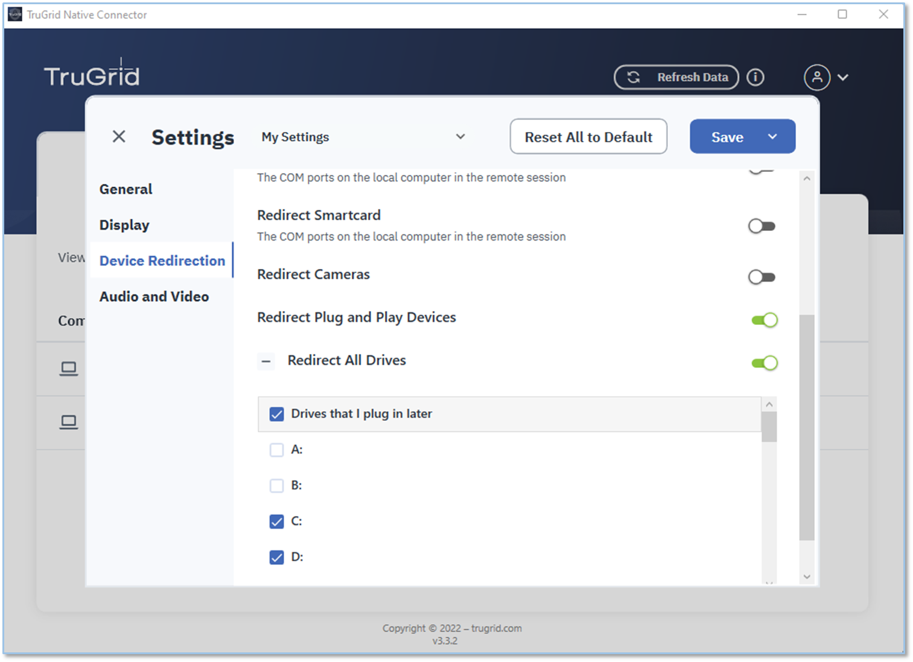Click the second computer icon in background list
The width and height of the screenshot is (913, 662).
[x=69, y=422]
